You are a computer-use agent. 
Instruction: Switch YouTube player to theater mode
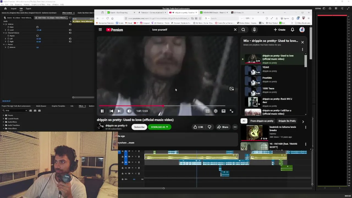pyautogui.click(x=224, y=111)
